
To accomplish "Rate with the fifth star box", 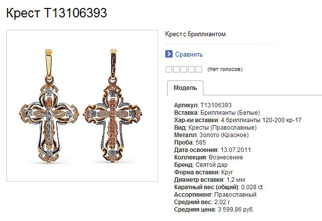I will click(x=198, y=70).
